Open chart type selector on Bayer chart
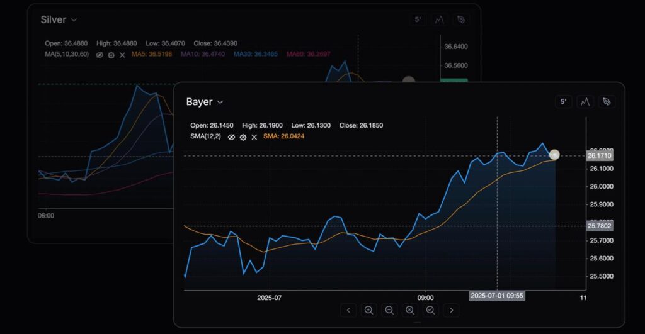The image size is (645, 334). [585, 102]
